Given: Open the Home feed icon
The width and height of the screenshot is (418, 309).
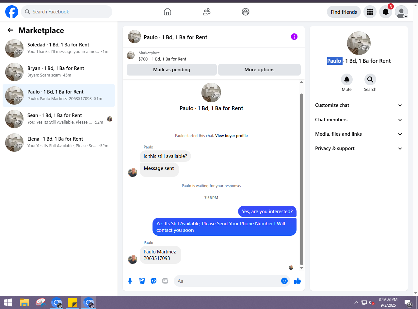Looking at the screenshot, I should (168, 12).
